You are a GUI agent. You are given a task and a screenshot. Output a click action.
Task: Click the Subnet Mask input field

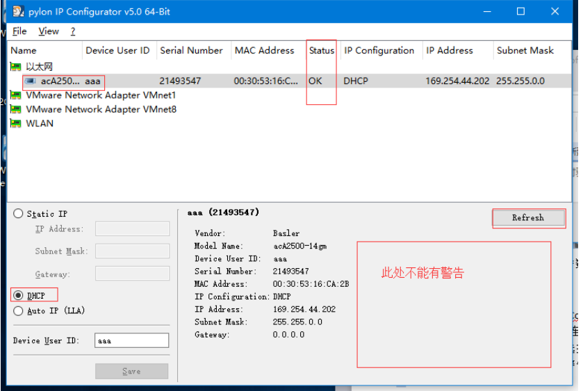pyautogui.click(x=132, y=251)
